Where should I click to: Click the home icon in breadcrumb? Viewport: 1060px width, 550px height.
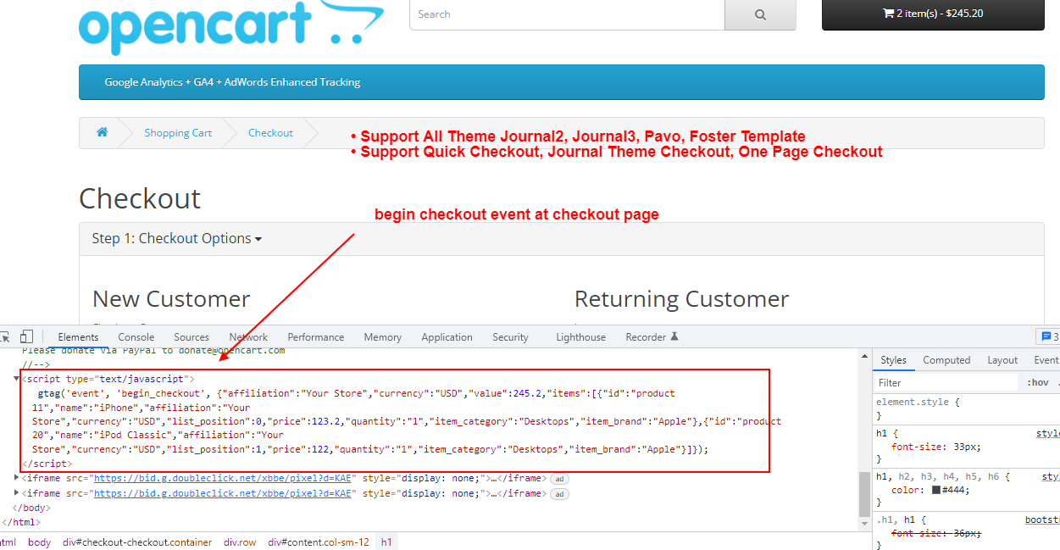click(102, 132)
